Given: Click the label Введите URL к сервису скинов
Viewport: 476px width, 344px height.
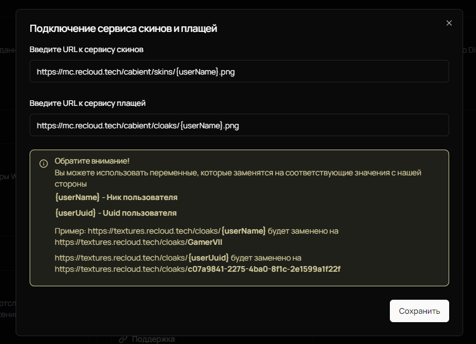Looking at the screenshot, I should [87, 49].
